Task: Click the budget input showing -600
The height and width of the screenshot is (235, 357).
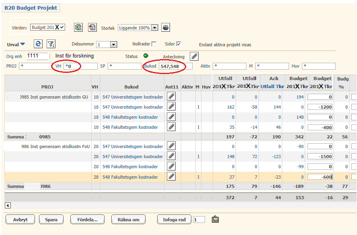Action: 320,177
